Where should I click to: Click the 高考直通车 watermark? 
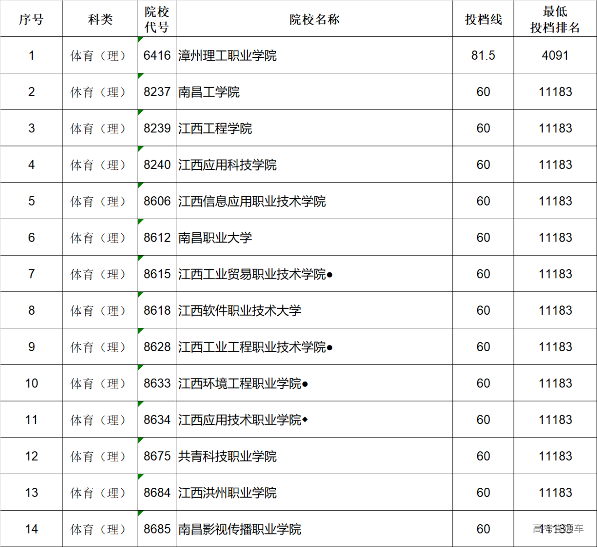558,528
